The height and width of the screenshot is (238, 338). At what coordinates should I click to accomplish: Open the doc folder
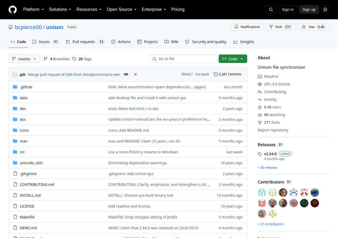coord(23,119)
